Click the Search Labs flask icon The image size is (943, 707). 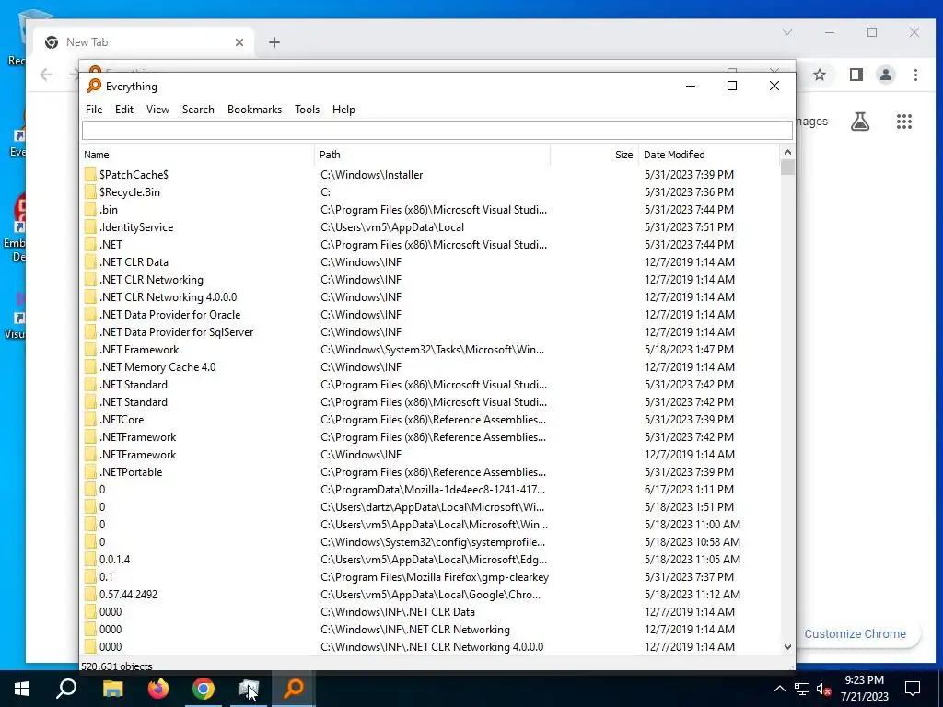pos(860,122)
